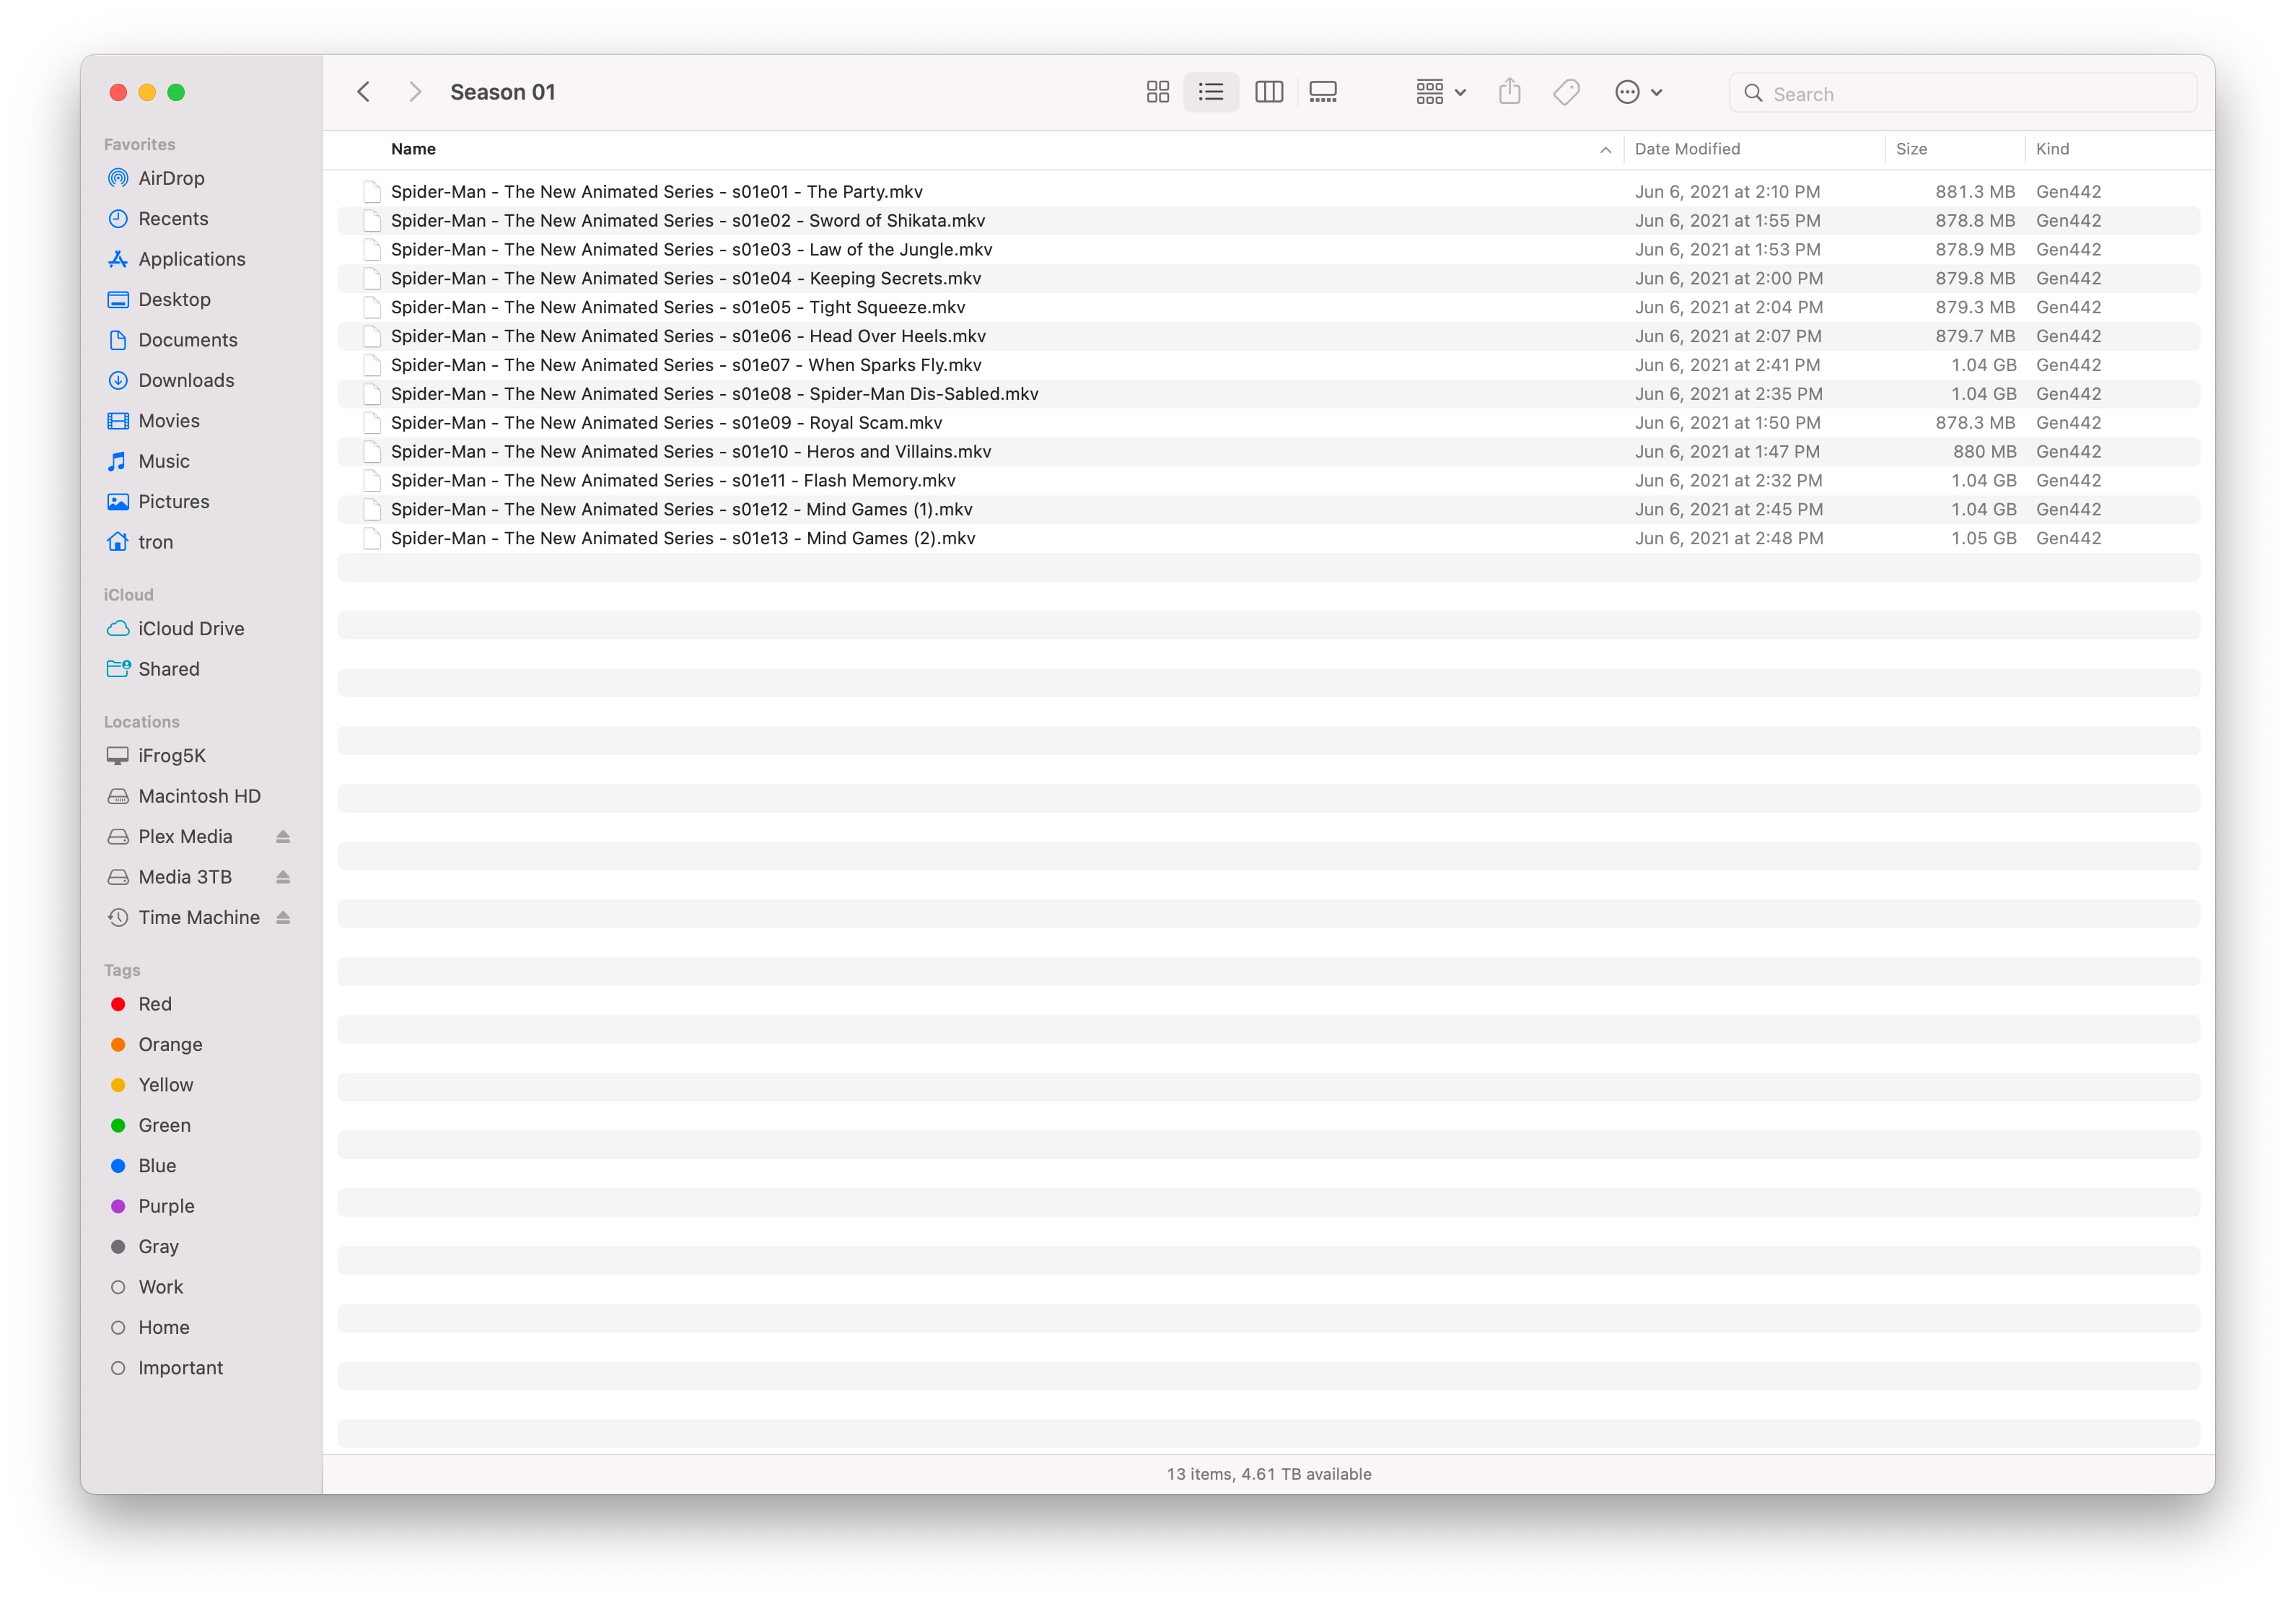Click the Share toolbar icon
This screenshot has width=2296, height=1601.
pyautogui.click(x=1509, y=92)
